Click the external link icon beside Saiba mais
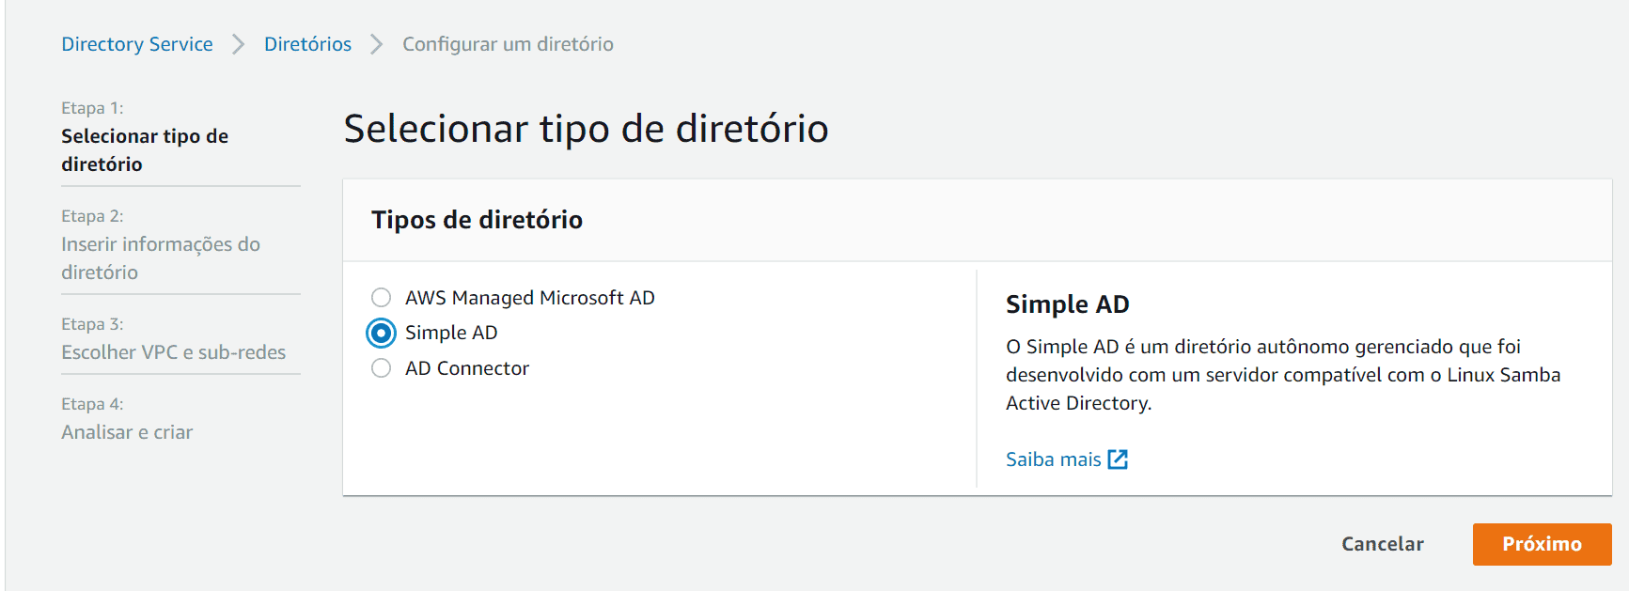Image resolution: width=1629 pixels, height=591 pixels. tap(1119, 459)
